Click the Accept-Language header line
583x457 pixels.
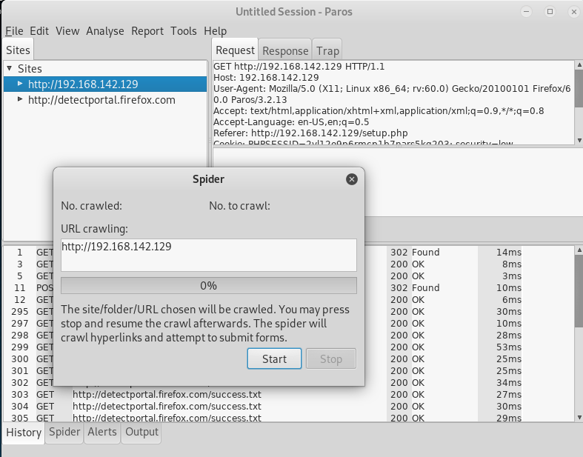pyautogui.click(x=291, y=122)
